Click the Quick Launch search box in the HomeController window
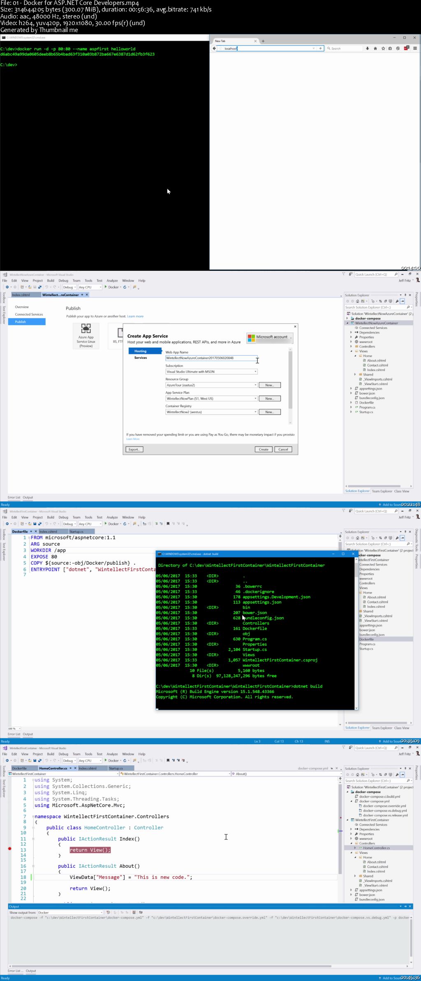Viewport: 421px width, 981px height. [376, 748]
